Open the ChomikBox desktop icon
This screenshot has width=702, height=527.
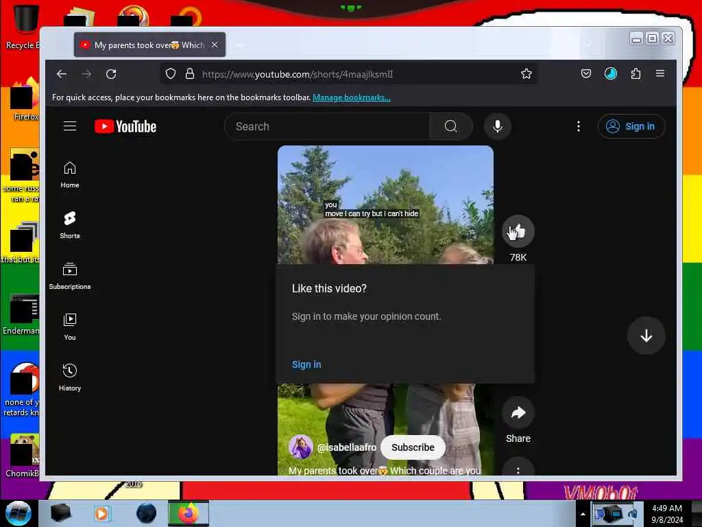[x=23, y=455]
